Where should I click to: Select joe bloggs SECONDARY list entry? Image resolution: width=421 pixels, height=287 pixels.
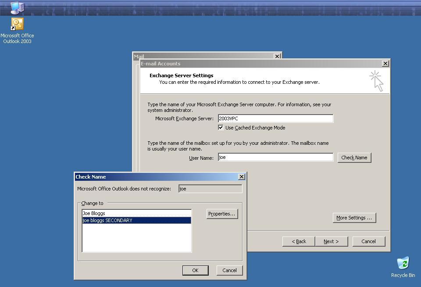137,220
